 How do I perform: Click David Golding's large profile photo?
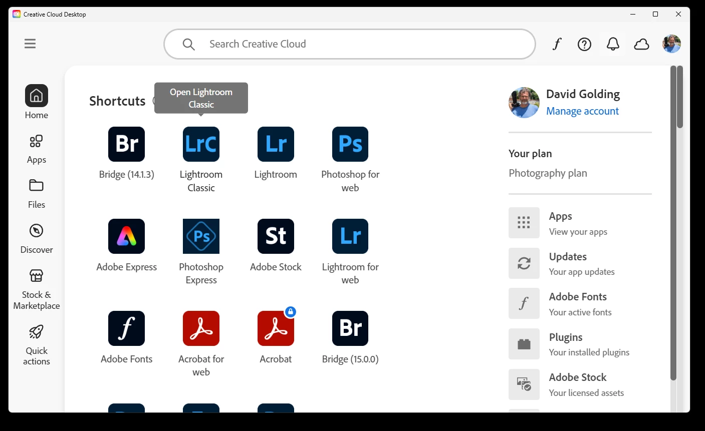pyautogui.click(x=524, y=103)
